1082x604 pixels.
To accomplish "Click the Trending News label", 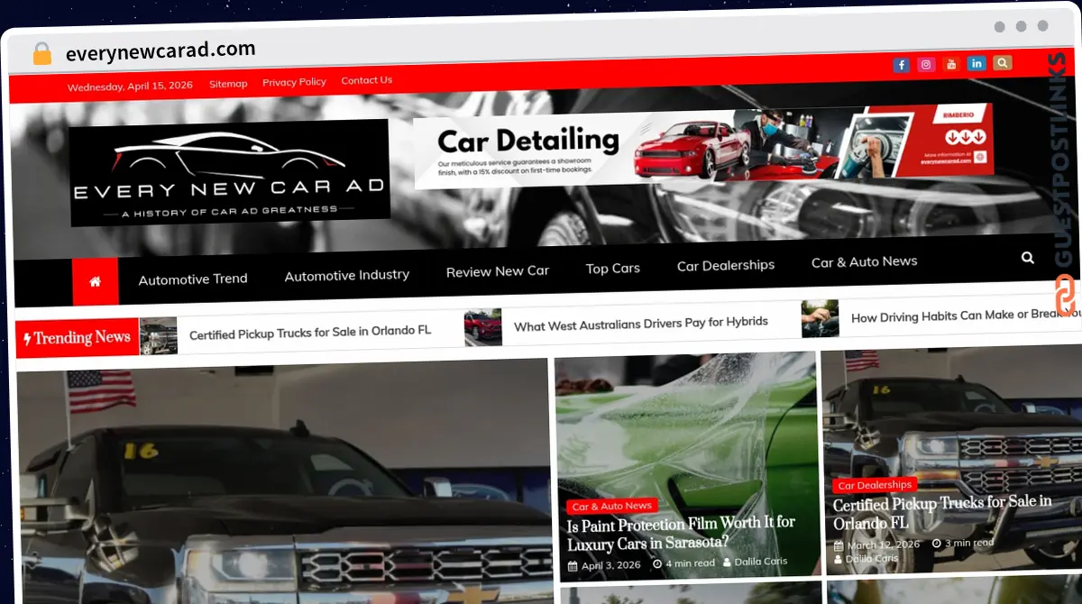I will [78, 338].
